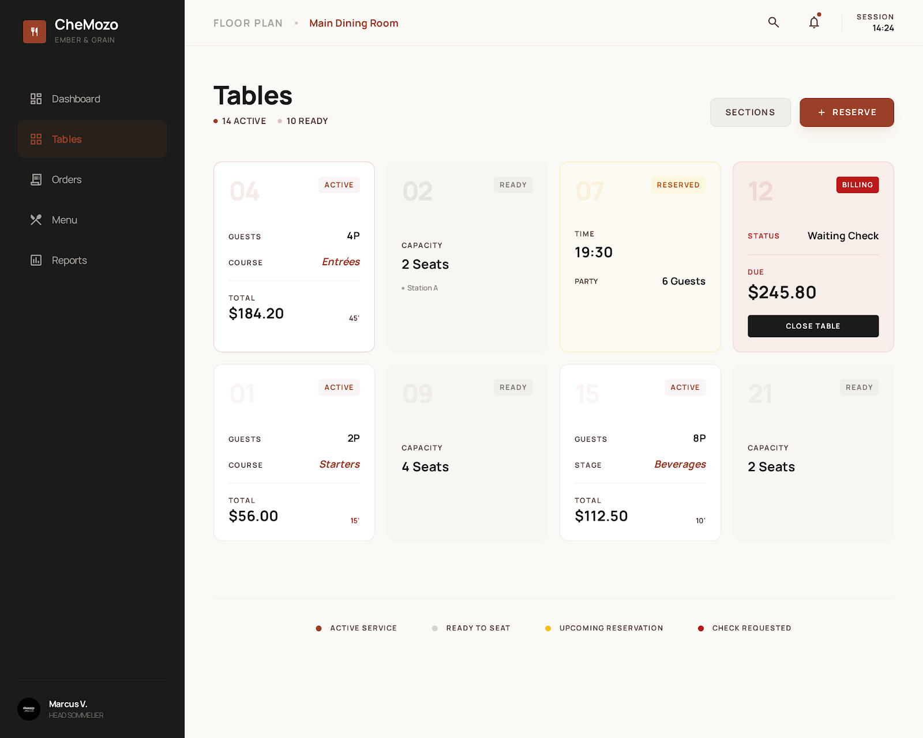The height and width of the screenshot is (738, 923).
Task: Close table 12 with Close Table button
Action: tap(813, 326)
